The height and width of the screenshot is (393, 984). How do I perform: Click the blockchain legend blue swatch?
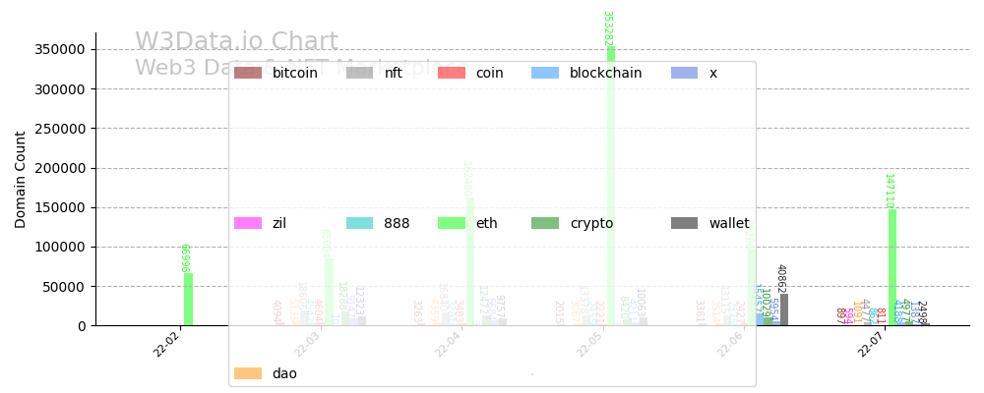(545, 73)
